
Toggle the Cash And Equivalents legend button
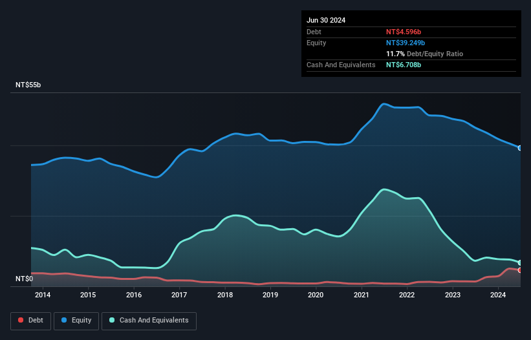pyautogui.click(x=149, y=321)
